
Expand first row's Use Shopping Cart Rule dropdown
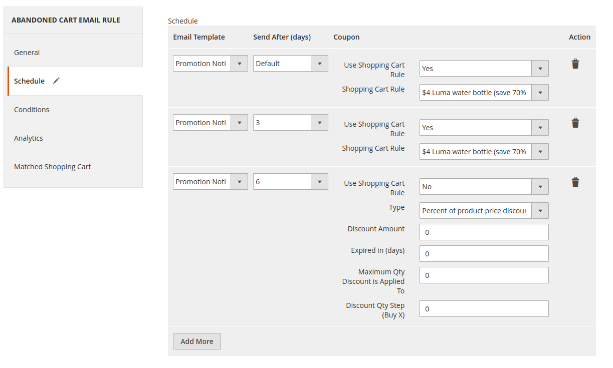[484, 69]
